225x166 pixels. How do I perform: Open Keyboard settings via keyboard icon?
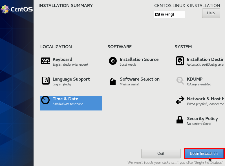[x=46, y=61]
